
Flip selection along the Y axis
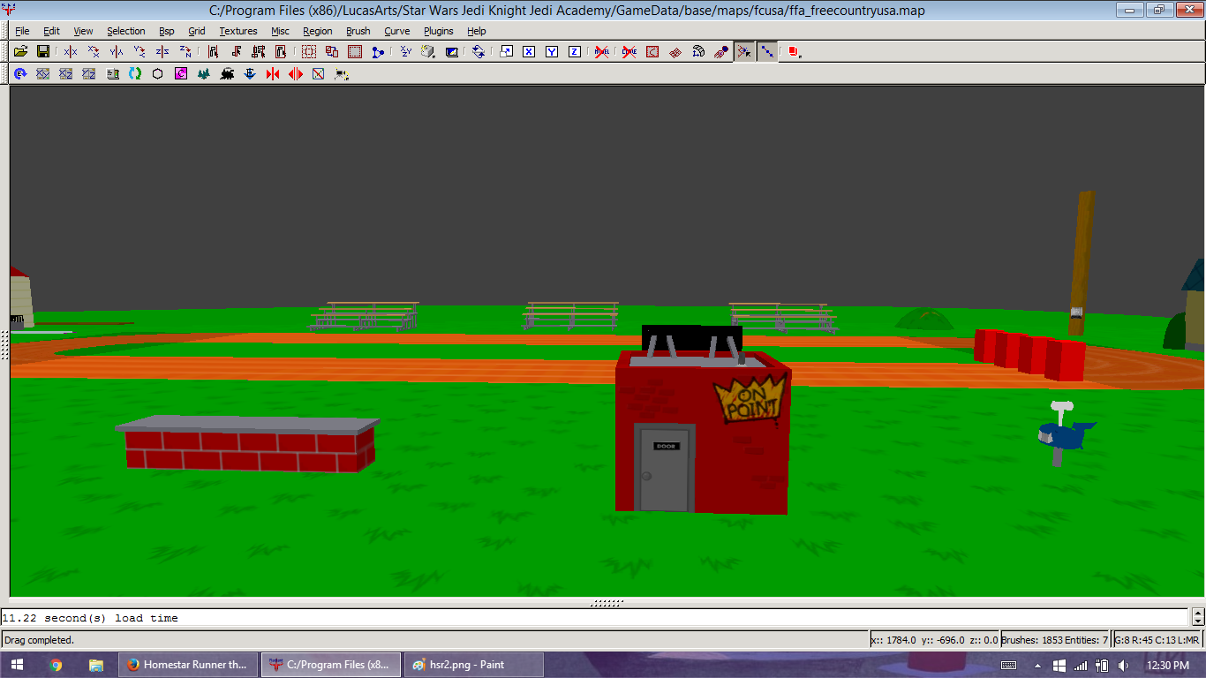pos(116,52)
